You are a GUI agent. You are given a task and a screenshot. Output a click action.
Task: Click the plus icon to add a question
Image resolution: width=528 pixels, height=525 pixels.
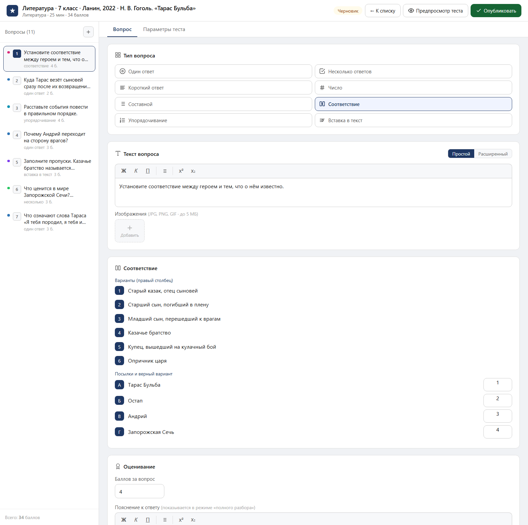coord(88,32)
